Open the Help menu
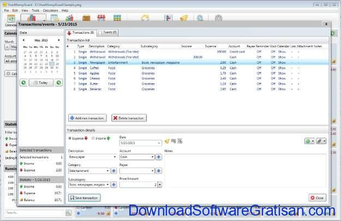The width and height of the screenshot is (341, 221). pyautogui.click(x=65, y=10)
